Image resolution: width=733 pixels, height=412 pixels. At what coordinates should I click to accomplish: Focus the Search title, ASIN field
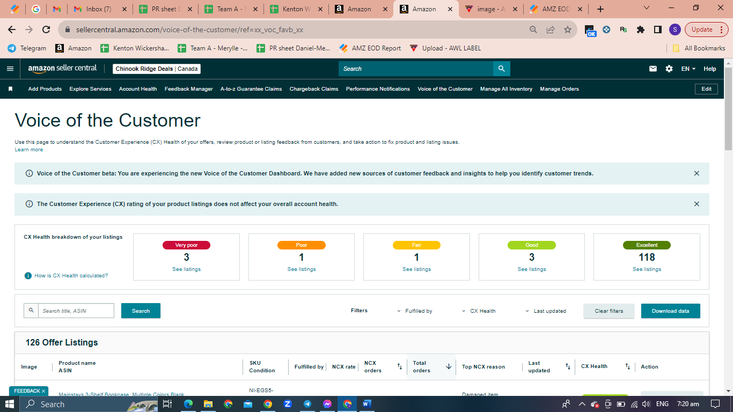76,311
